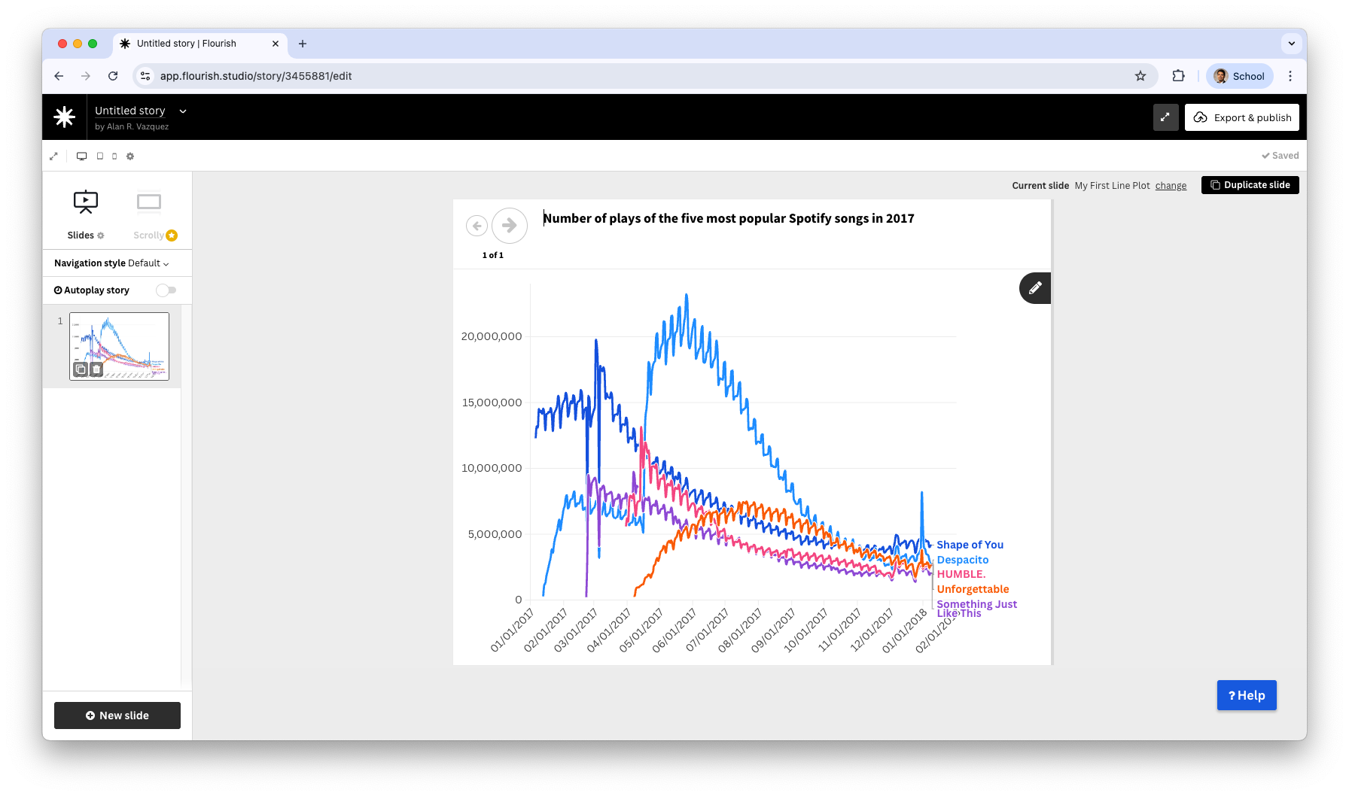Viewport: 1349px width, 796px height.
Task: Enter fullscreen with the black expand button
Action: pos(1165,117)
